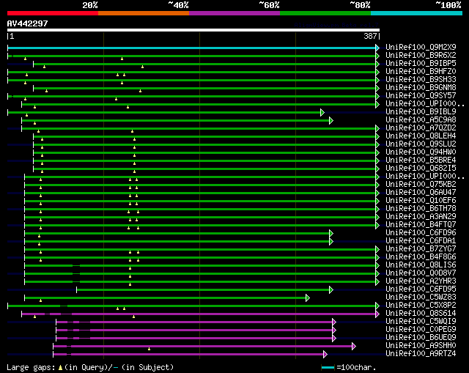Screen dimensions: 469x373
Task: Open the UniRef100_Q10EF6 entry
Action: [x=421, y=200]
